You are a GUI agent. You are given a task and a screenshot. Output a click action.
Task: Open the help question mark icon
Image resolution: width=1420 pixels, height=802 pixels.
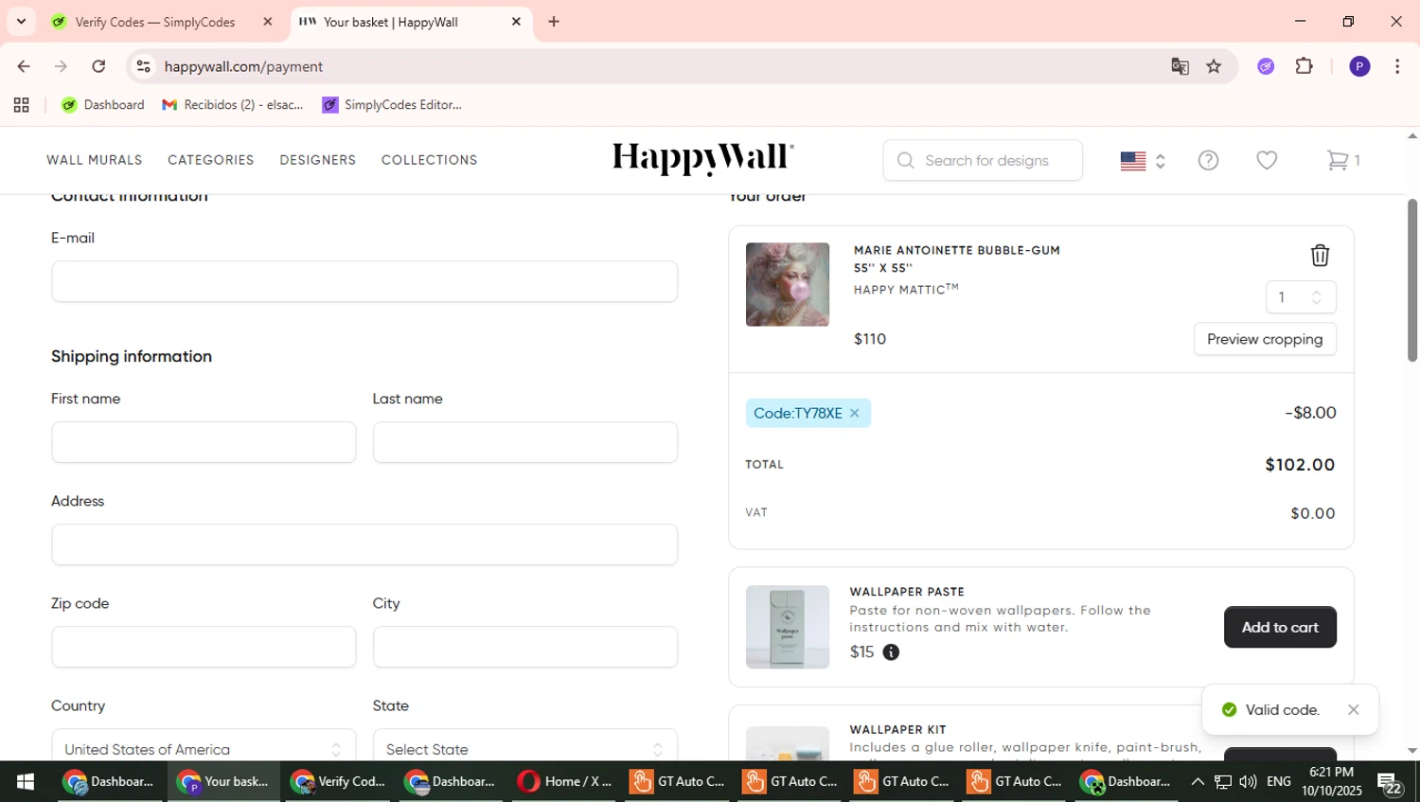1208,160
